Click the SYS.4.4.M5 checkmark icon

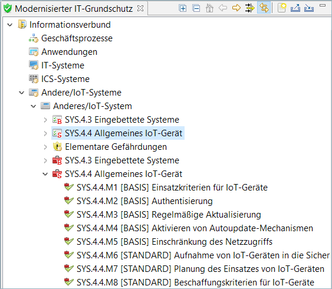69,241
